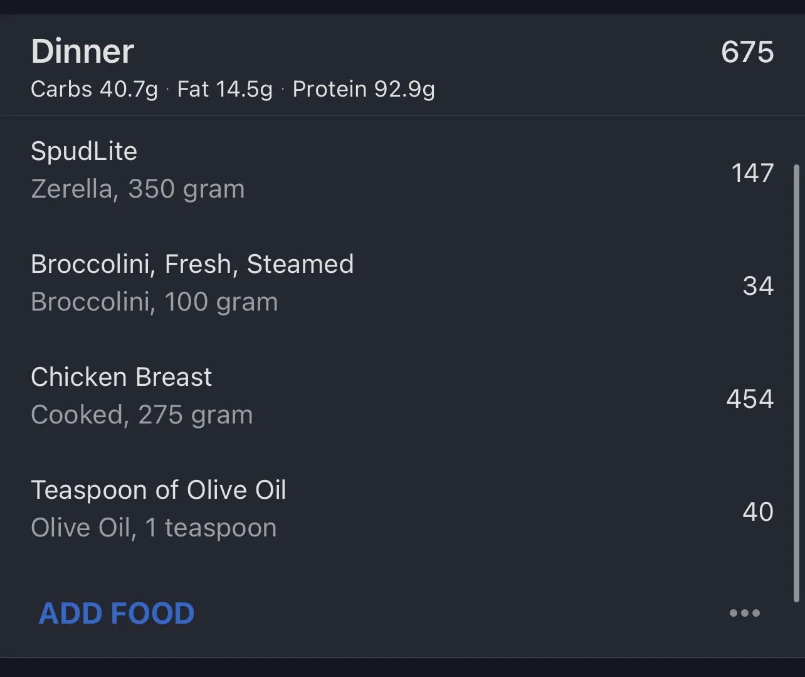This screenshot has width=805, height=677.
Task: Select the Dinner meal header
Action: coord(83,51)
